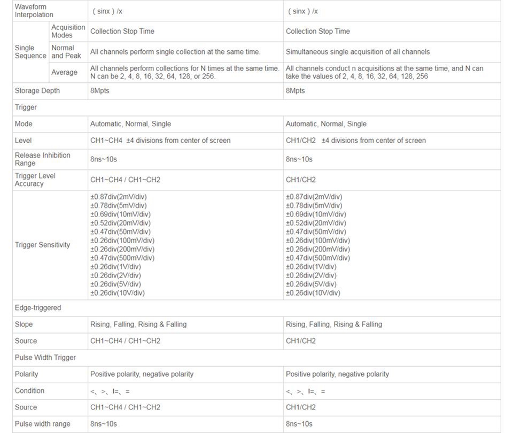Select the Slope row label

24,324
